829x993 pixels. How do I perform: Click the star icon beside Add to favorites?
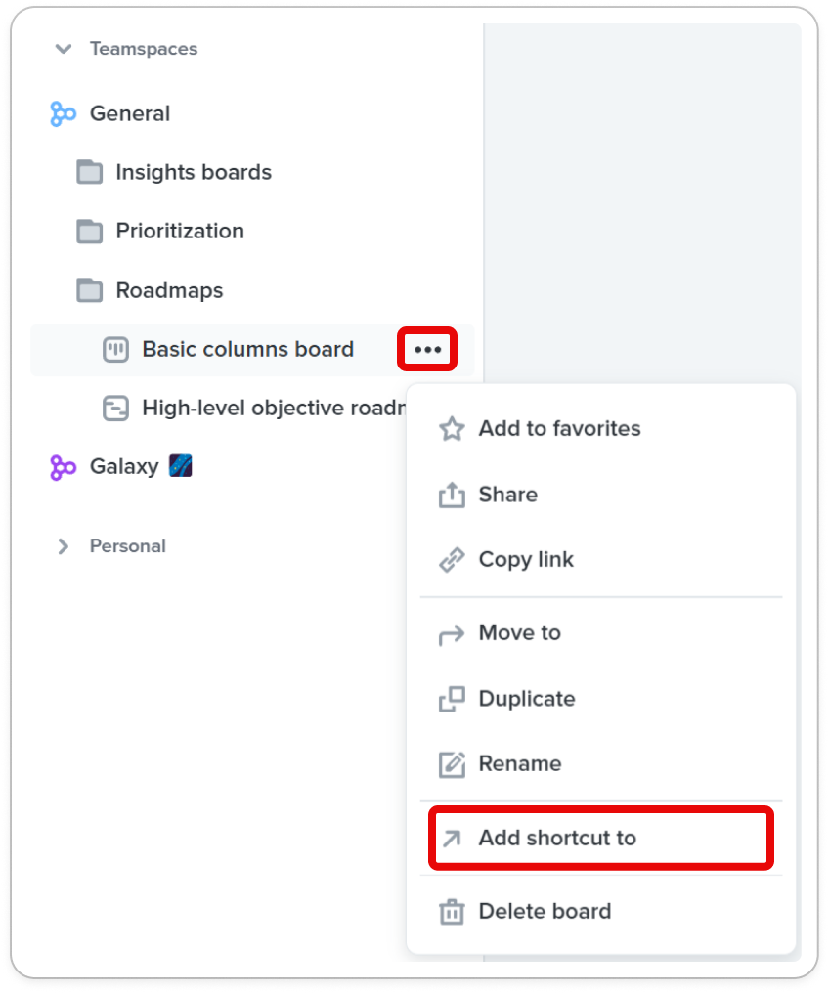point(452,429)
